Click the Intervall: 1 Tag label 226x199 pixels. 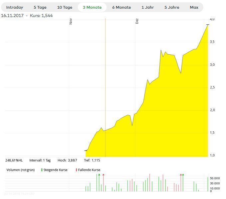click(x=40, y=160)
